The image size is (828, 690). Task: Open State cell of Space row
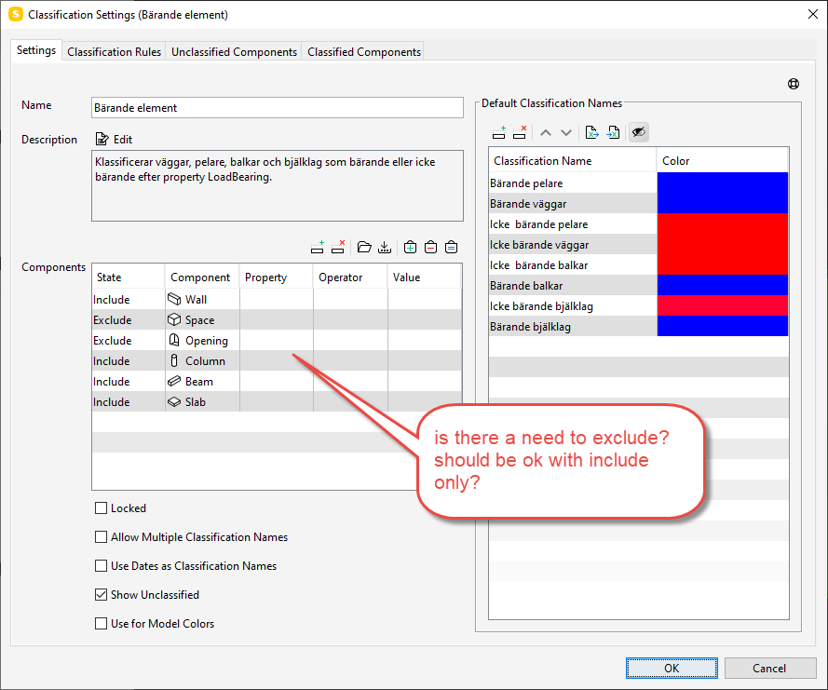click(129, 320)
